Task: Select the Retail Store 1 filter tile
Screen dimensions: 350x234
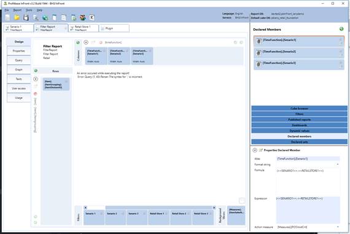Action: (158, 217)
